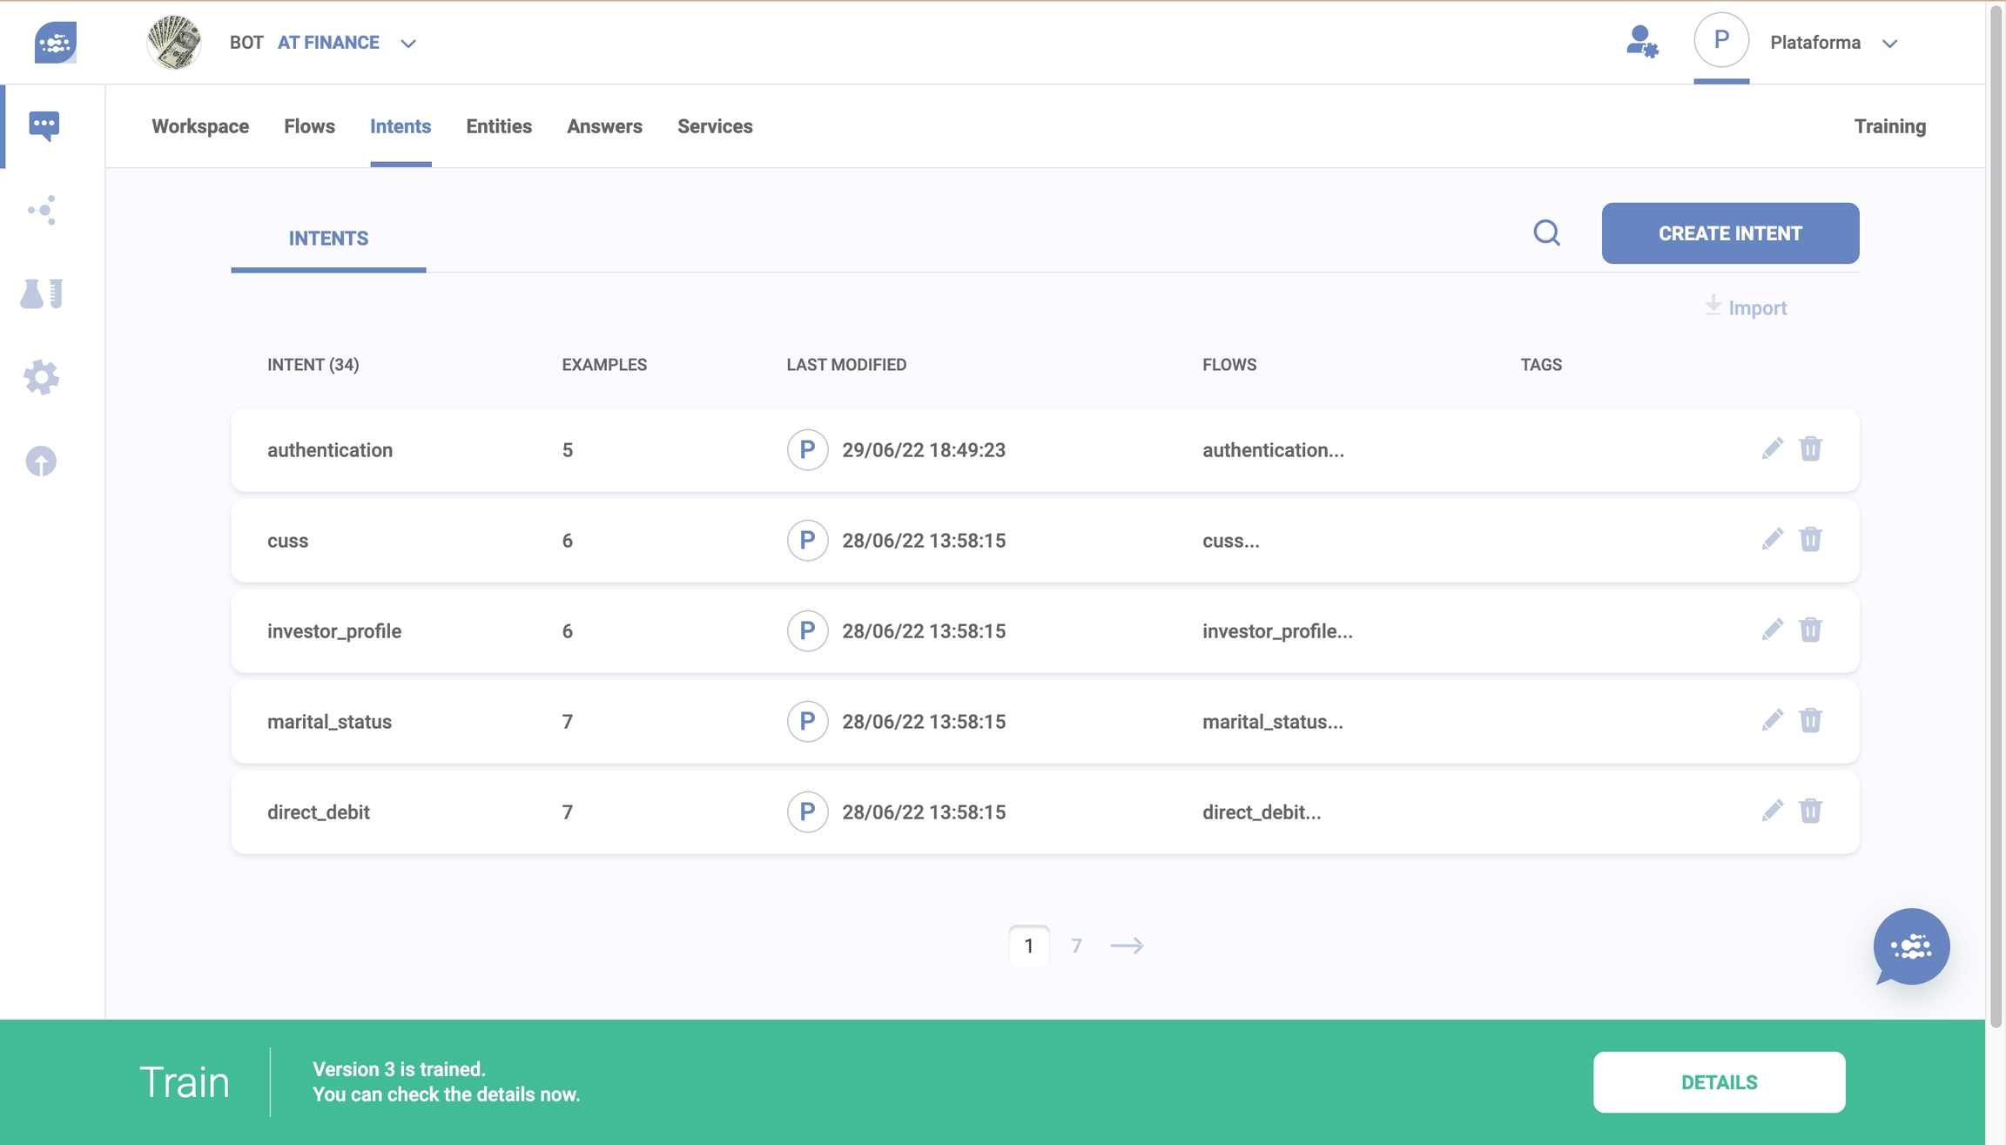The width and height of the screenshot is (2006, 1145).
Task: Click the Import link
Action: pos(1746,307)
